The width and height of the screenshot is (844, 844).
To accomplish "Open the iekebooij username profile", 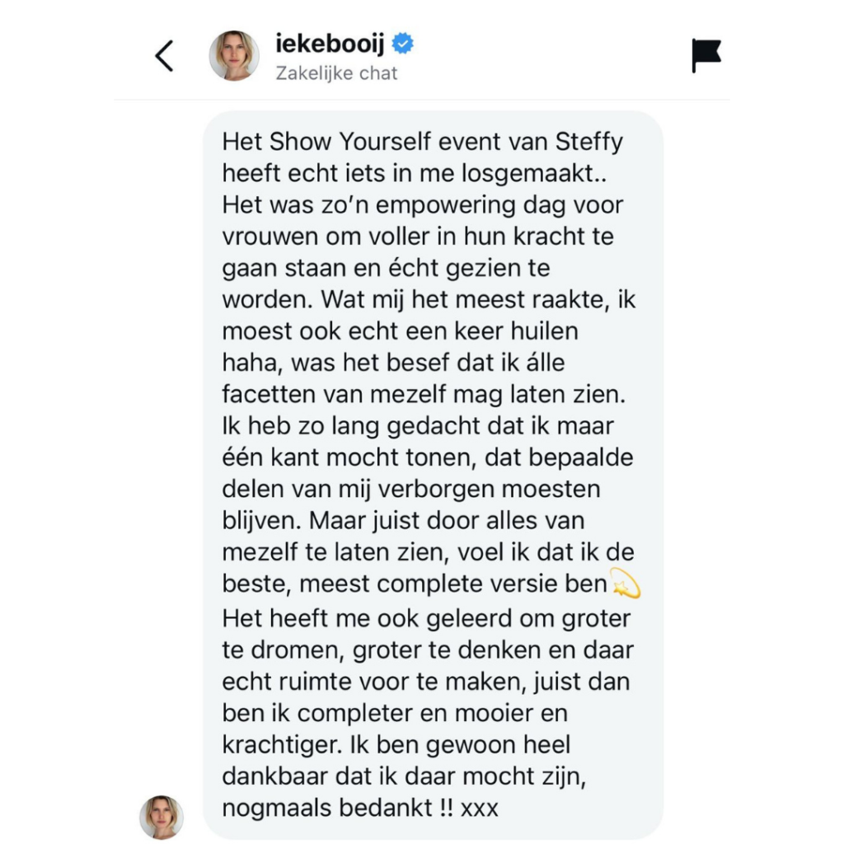I will [x=332, y=43].
